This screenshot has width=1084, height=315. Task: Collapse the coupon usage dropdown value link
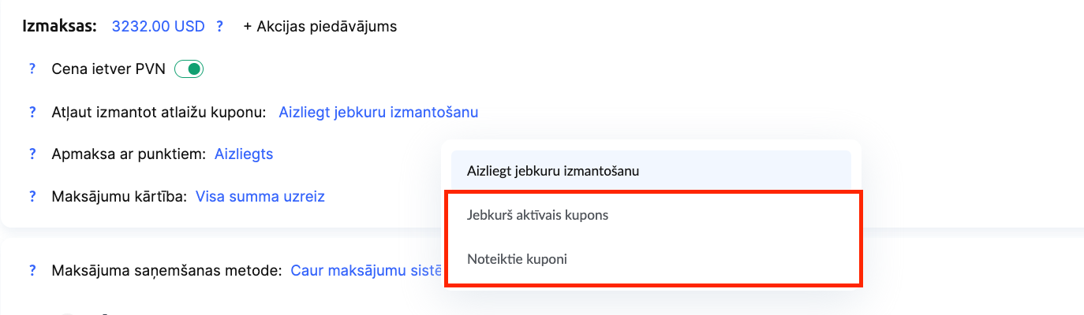pyautogui.click(x=378, y=112)
